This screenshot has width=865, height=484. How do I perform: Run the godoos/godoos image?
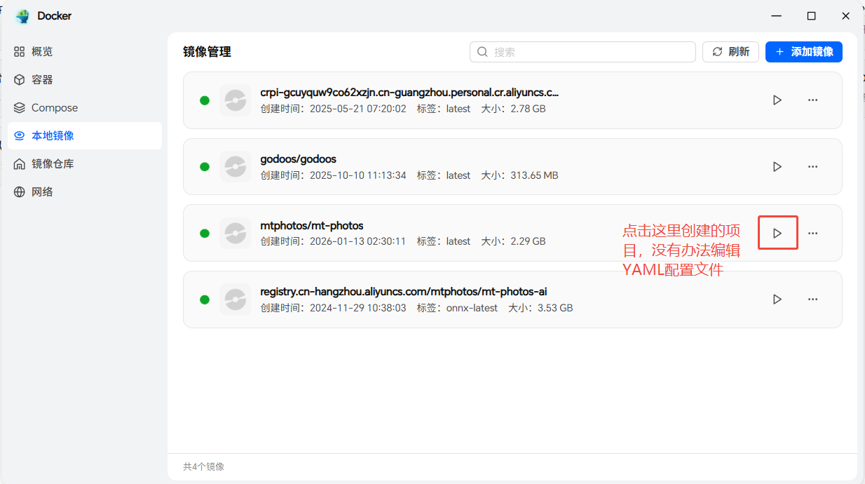pyautogui.click(x=777, y=167)
